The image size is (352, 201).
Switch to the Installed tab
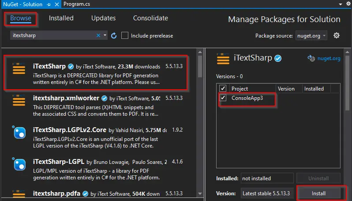pos(61,18)
